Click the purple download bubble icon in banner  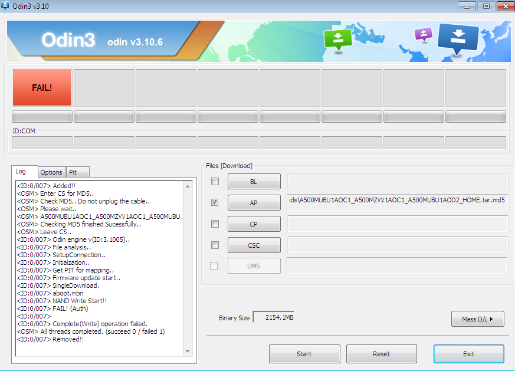tap(424, 34)
